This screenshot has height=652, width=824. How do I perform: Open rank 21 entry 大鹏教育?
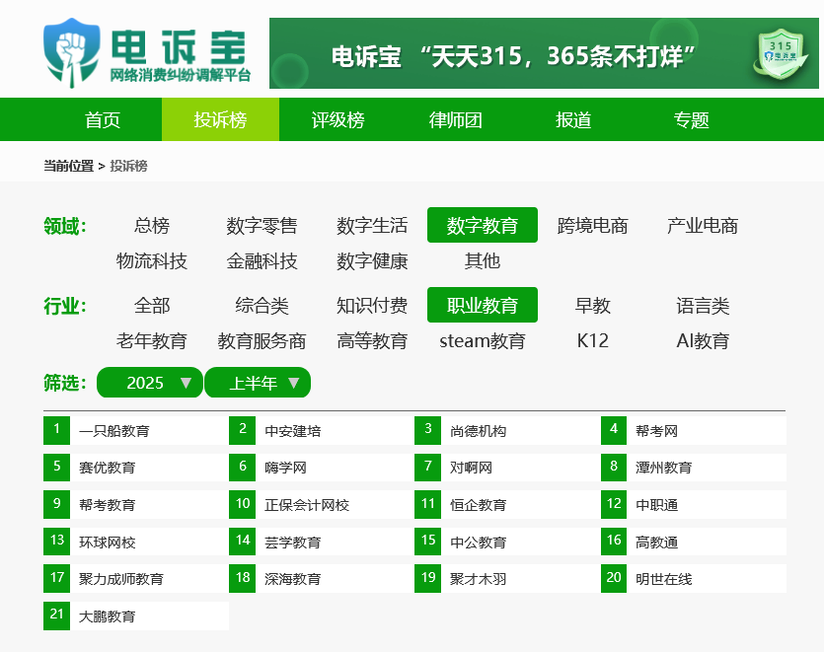tap(136, 616)
